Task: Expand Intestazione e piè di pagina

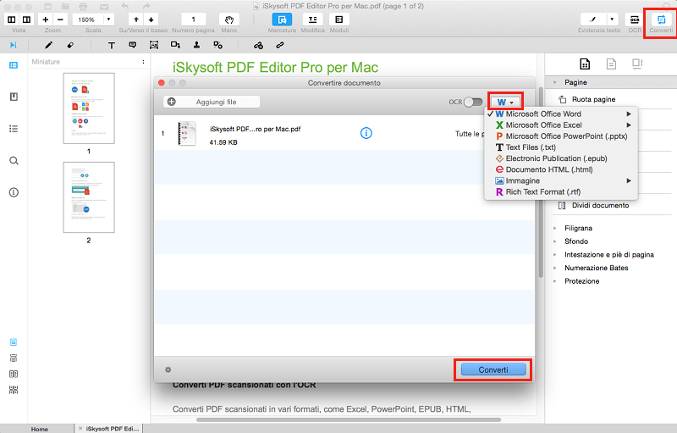Action: [x=555, y=254]
